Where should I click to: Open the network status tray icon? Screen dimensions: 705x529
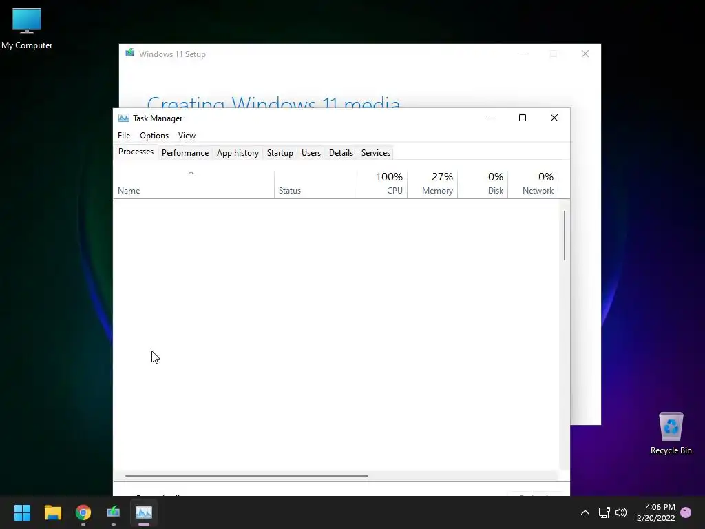coord(604,512)
